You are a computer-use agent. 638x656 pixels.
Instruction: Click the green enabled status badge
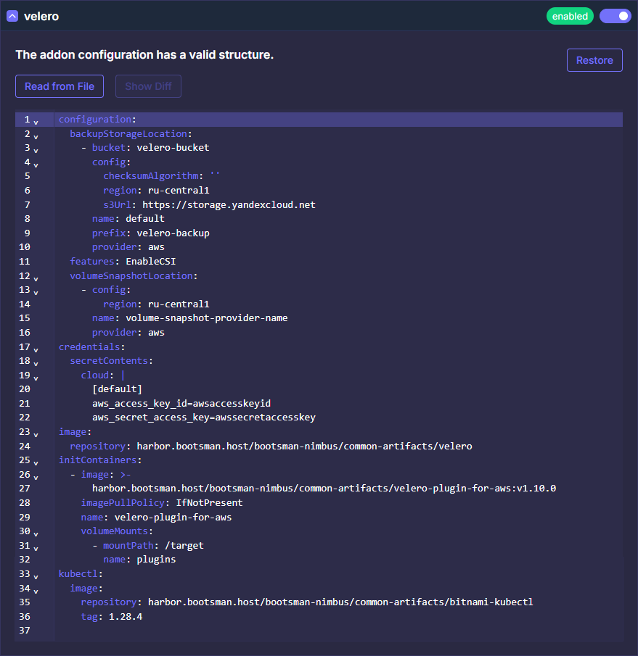(x=570, y=16)
